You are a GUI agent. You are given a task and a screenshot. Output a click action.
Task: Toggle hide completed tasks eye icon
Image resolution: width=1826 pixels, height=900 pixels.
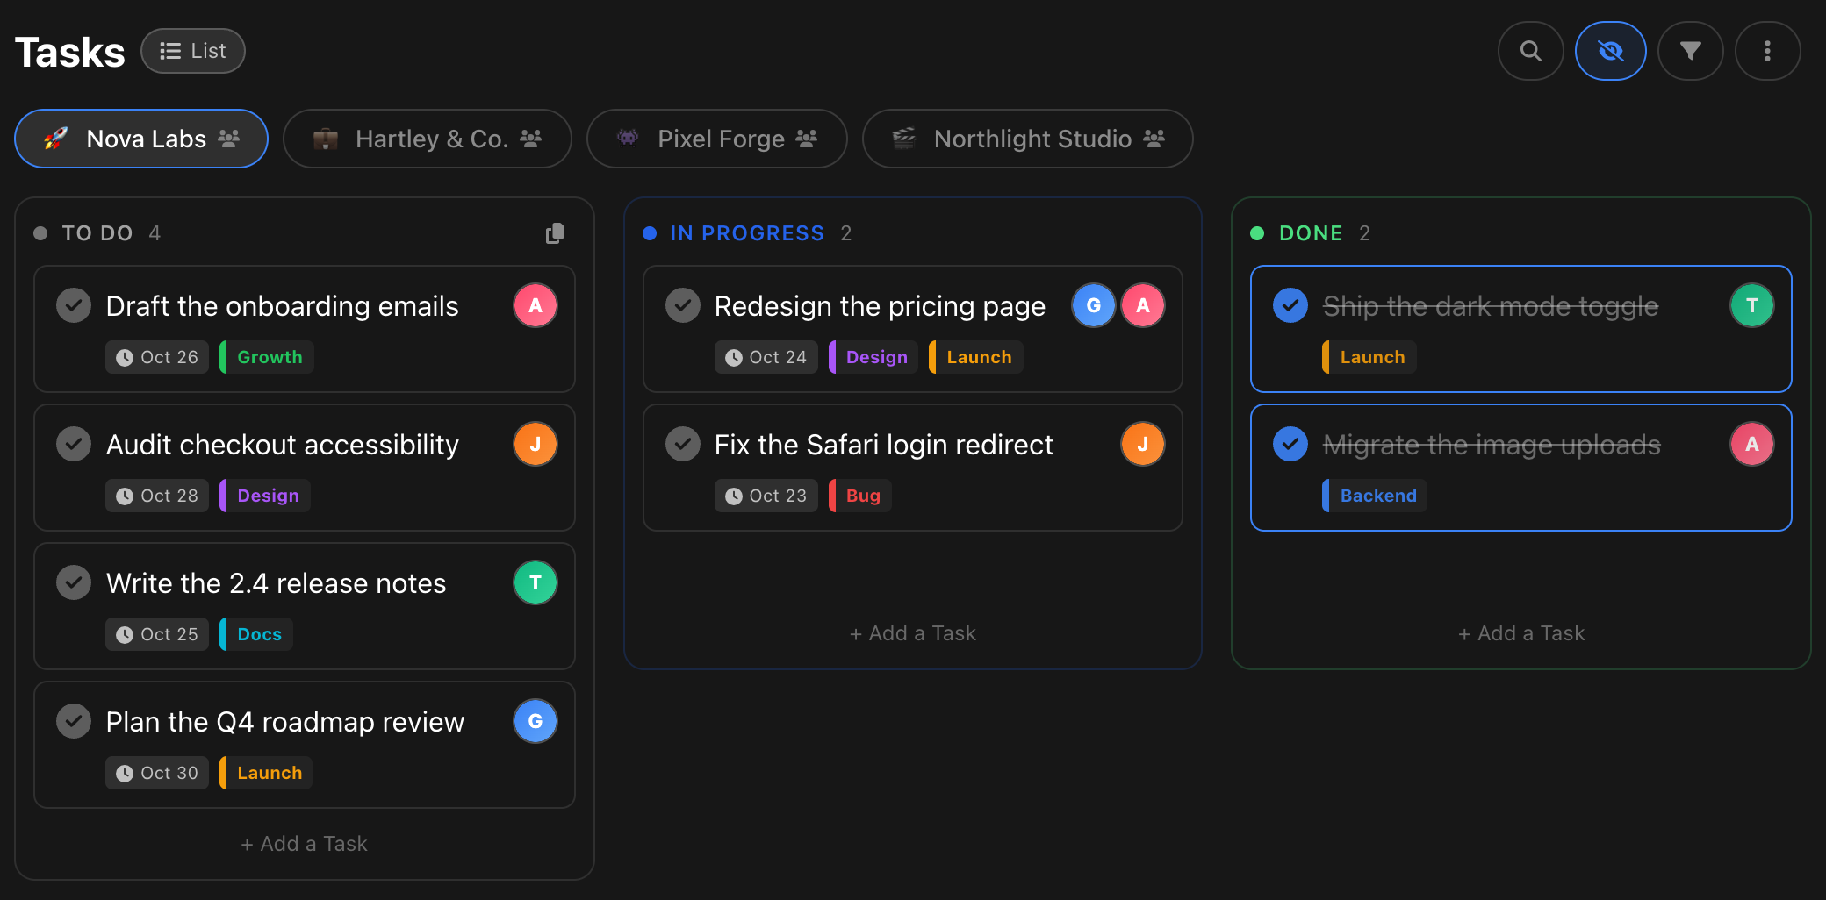(x=1610, y=51)
